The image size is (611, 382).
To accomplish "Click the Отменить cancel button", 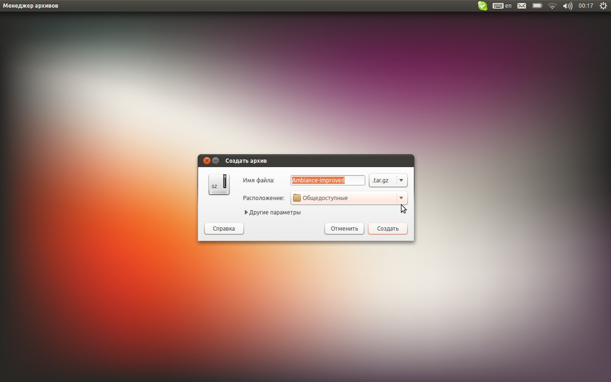I will pyautogui.click(x=344, y=229).
